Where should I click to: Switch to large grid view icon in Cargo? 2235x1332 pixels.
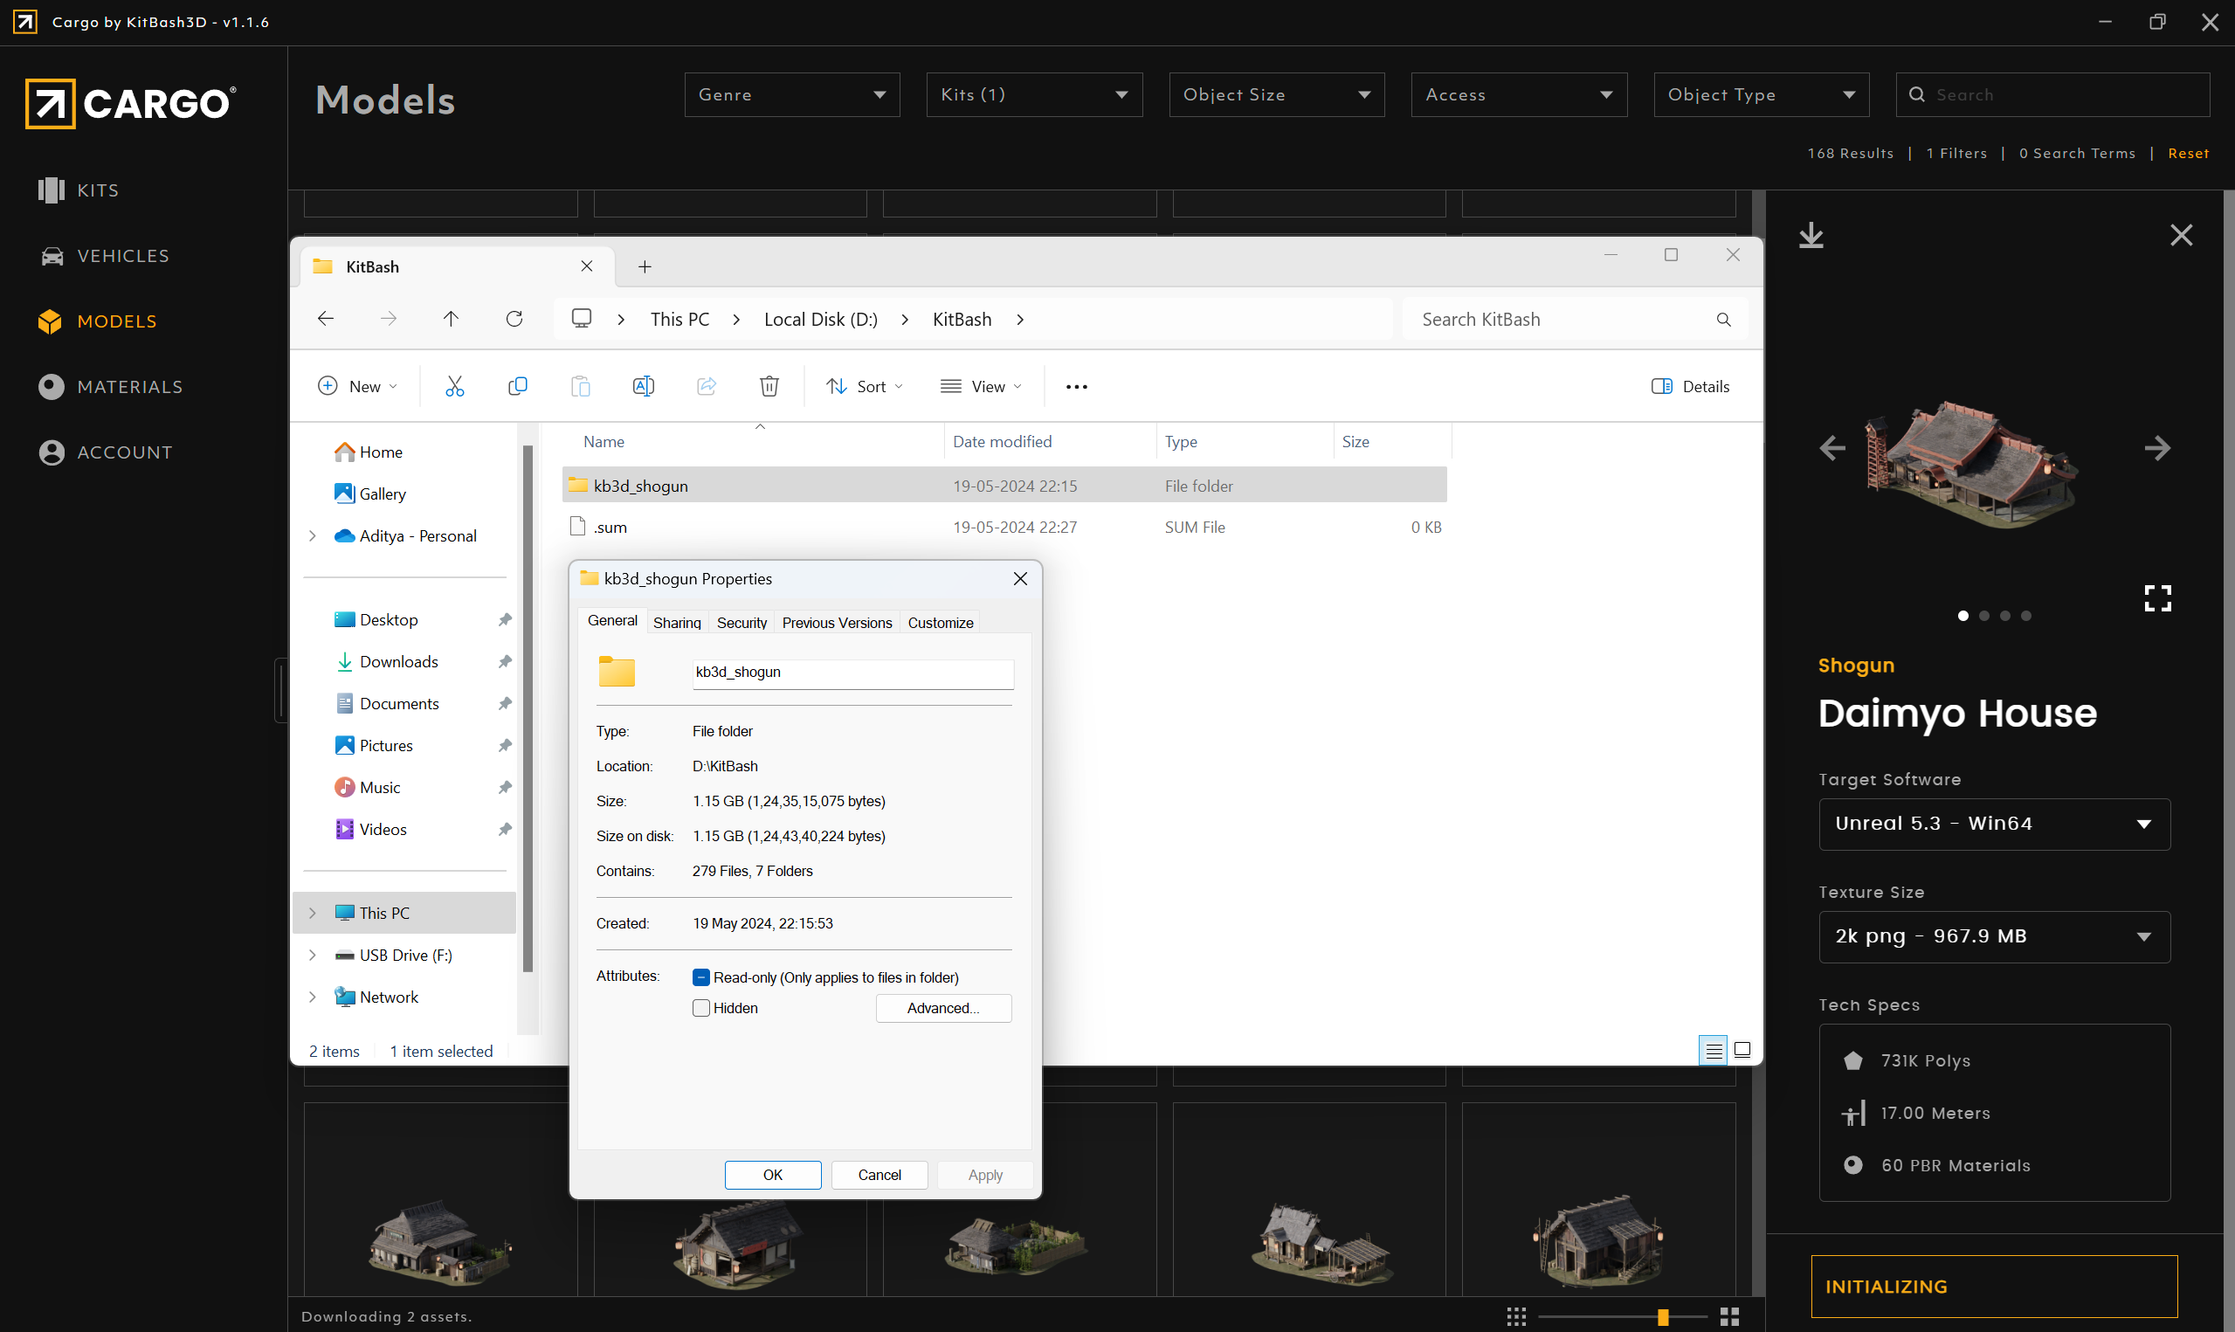tap(1729, 1316)
